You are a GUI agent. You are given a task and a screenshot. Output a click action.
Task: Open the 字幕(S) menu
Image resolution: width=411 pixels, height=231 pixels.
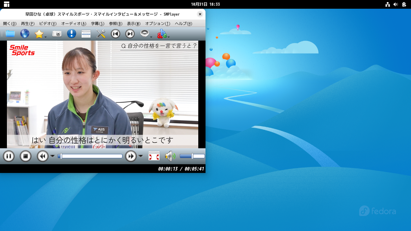pyautogui.click(x=97, y=23)
